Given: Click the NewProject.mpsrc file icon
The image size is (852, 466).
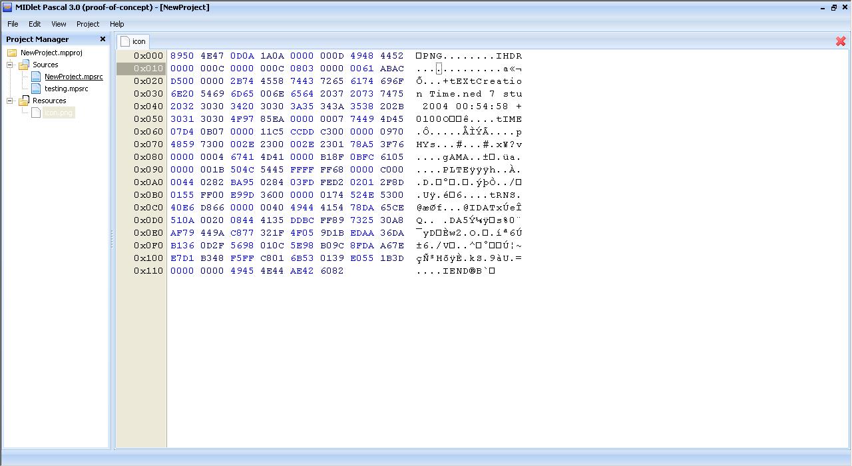Looking at the screenshot, I should coord(36,77).
